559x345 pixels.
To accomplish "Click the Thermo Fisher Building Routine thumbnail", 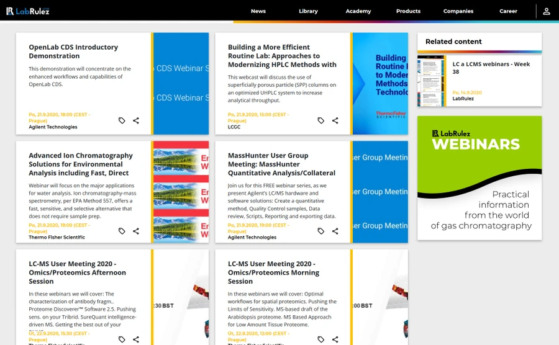I will tap(380, 84).
